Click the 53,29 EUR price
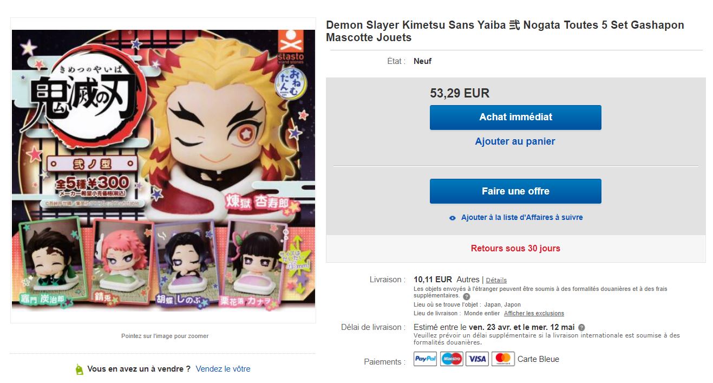The image size is (713, 383). coord(460,93)
